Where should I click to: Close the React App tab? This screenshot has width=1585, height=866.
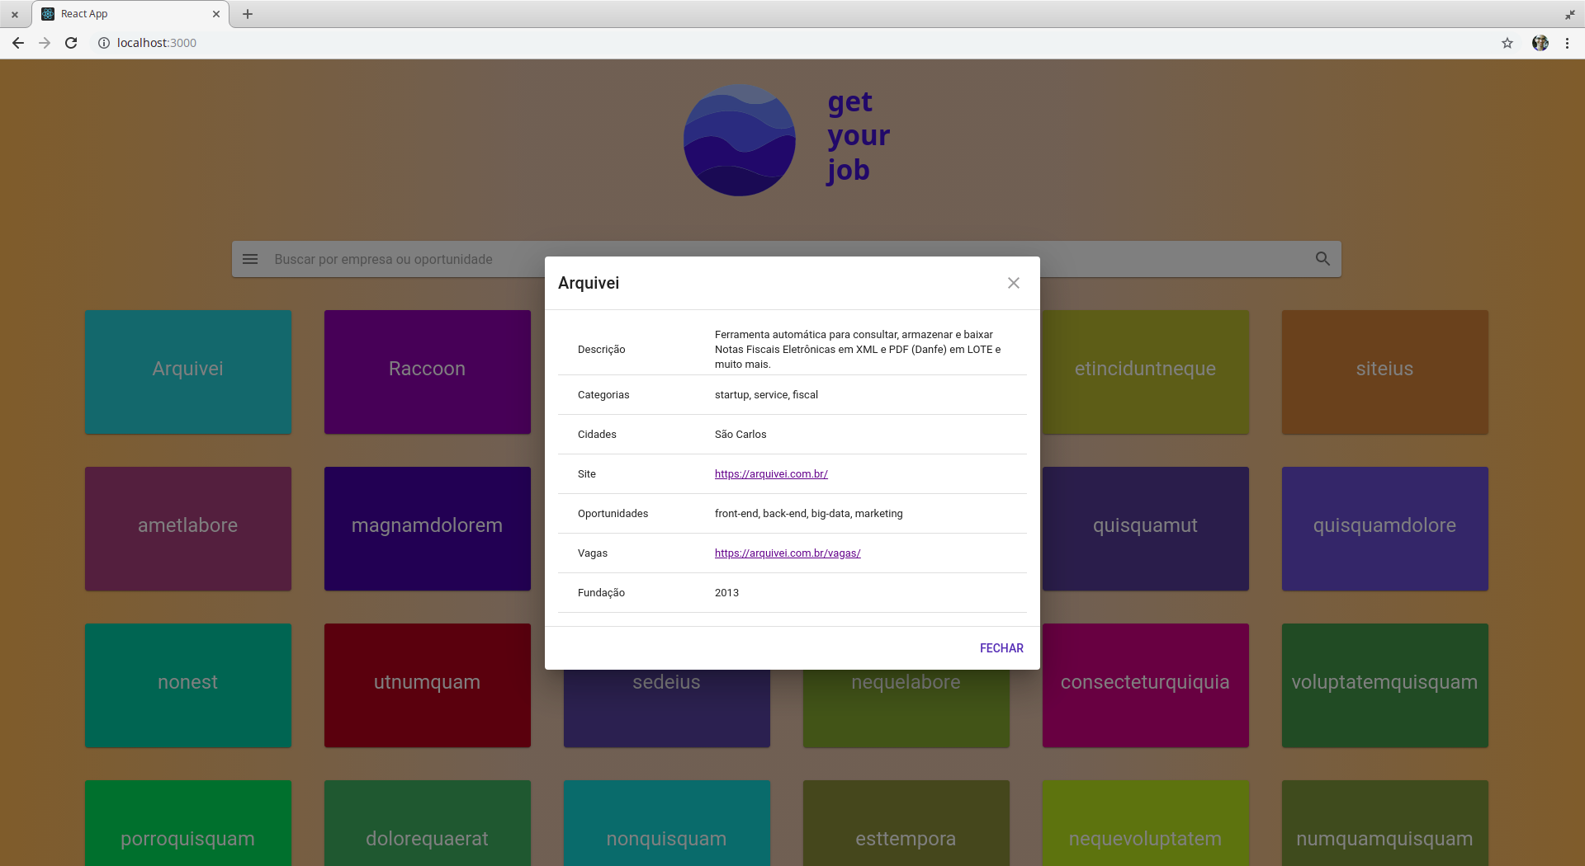point(216,14)
